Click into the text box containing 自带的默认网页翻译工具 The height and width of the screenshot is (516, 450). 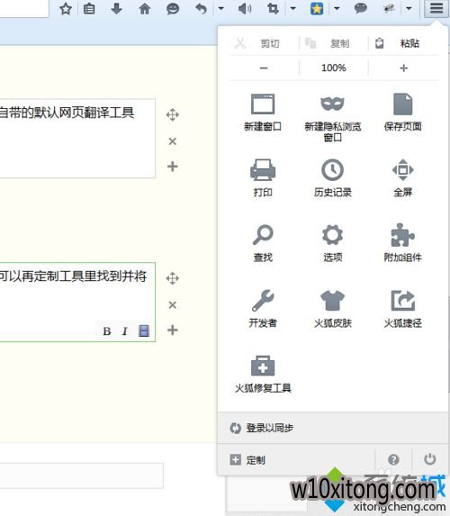[x=77, y=139]
